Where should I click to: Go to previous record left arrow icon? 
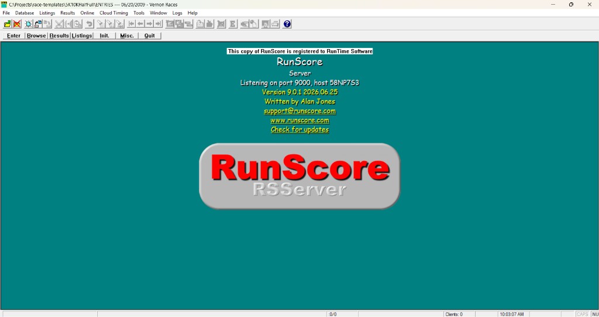140,24
